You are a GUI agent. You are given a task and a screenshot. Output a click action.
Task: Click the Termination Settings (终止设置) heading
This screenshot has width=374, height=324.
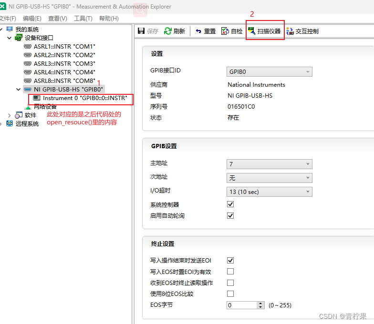point(162,244)
